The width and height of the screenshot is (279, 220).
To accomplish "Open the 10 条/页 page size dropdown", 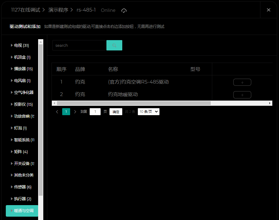I will pyautogui.click(x=148, y=112).
